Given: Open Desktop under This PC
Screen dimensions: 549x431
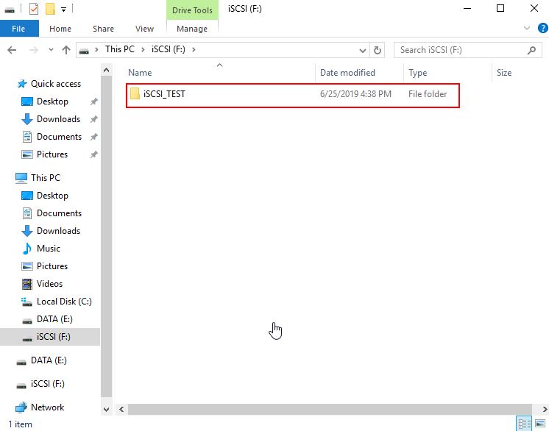Looking at the screenshot, I should (x=52, y=196).
